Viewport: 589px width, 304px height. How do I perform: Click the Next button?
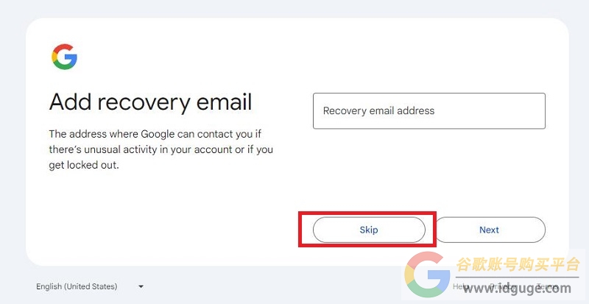[x=490, y=230]
